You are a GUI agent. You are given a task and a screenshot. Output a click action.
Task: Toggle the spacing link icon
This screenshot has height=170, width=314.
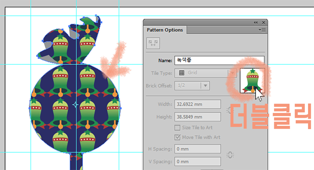coord(230,155)
